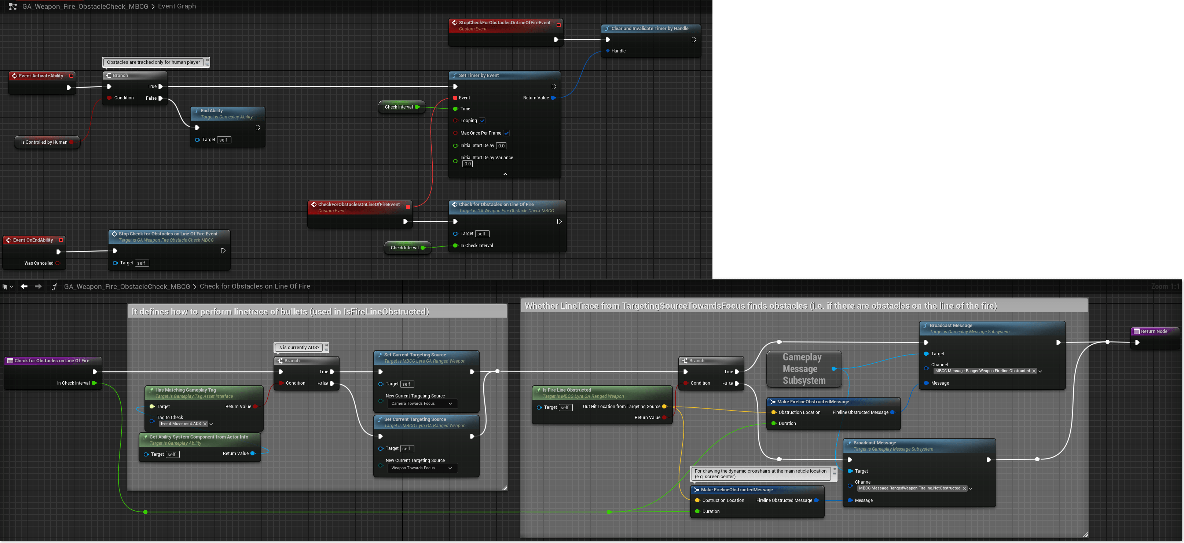Click the Gameplay Message Subsystem blue output pin
Screen dimensions: 1184x543
[834, 369]
